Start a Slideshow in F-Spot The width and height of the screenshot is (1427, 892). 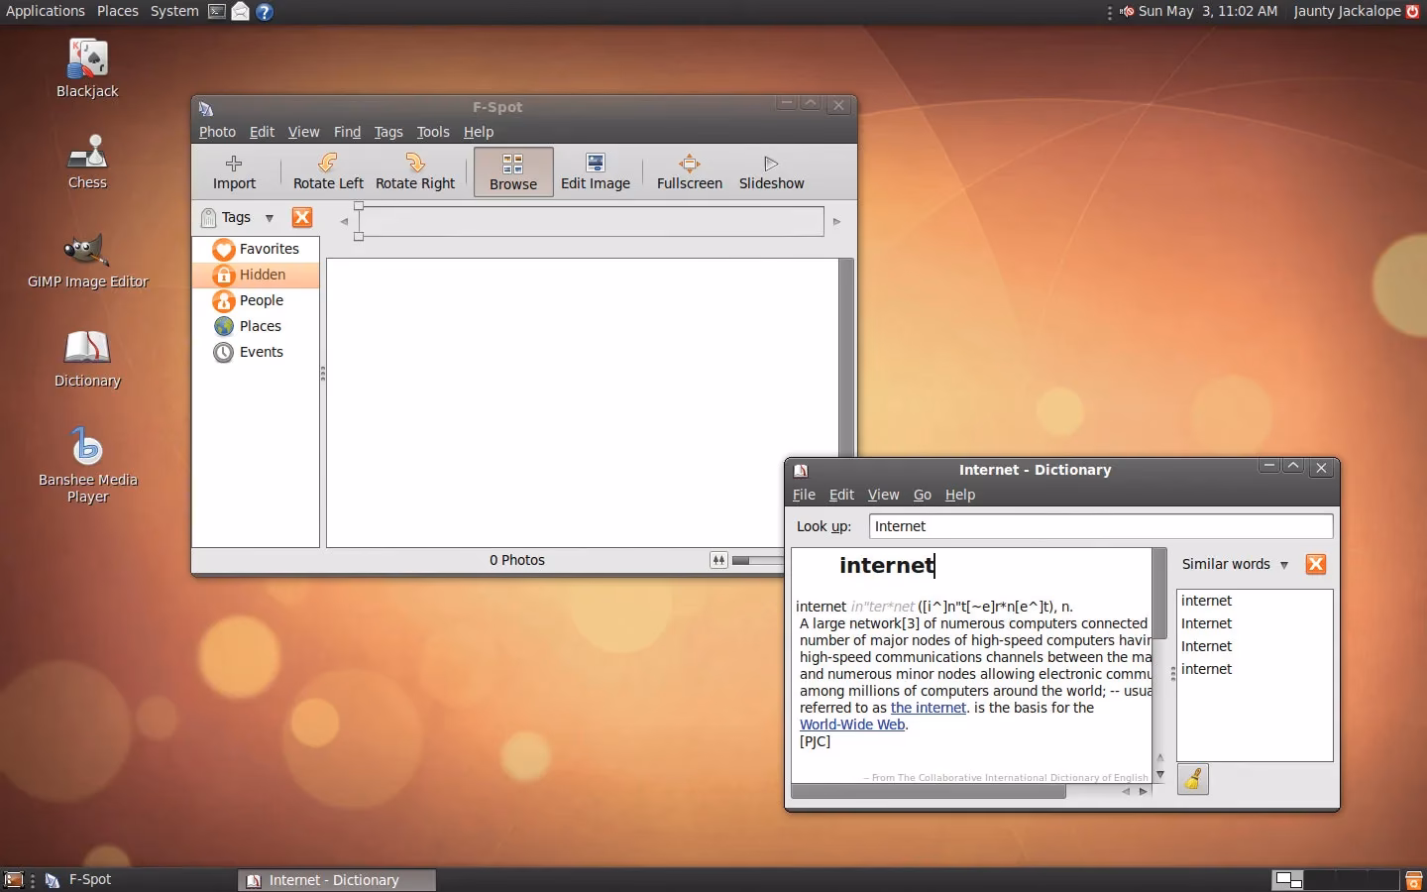(771, 171)
